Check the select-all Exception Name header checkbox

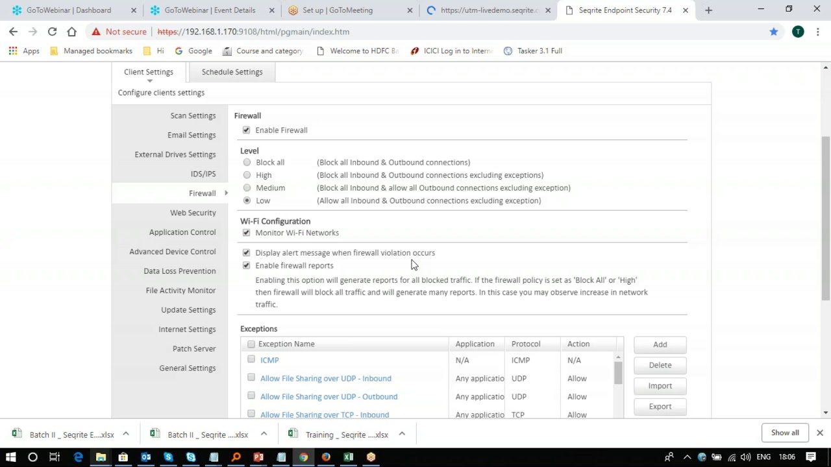point(251,344)
